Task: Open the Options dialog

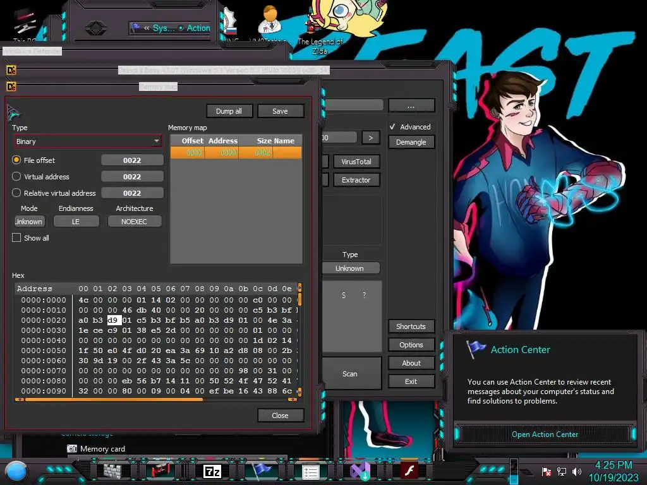Action: coord(411,345)
